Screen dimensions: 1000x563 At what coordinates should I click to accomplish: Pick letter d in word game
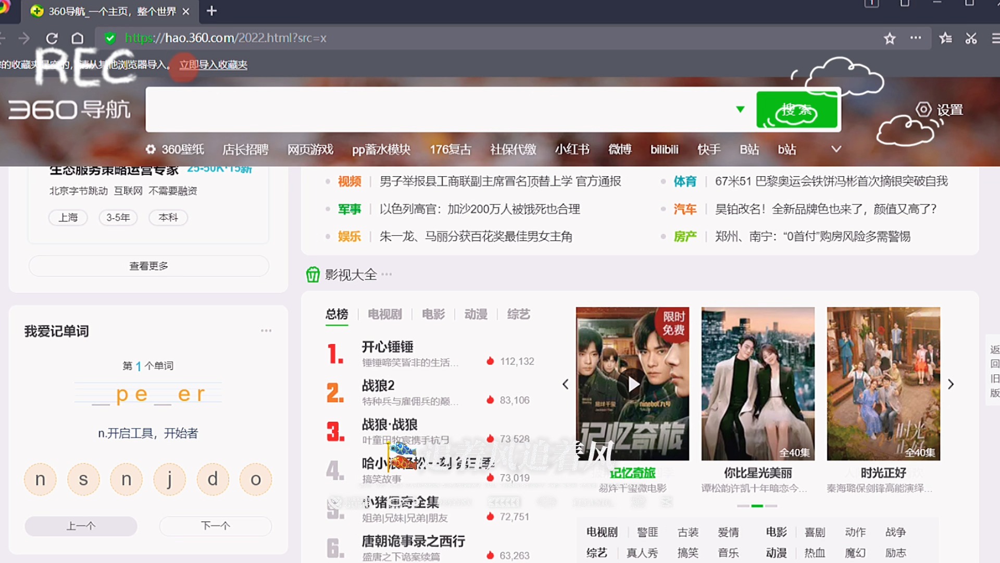coord(213,479)
